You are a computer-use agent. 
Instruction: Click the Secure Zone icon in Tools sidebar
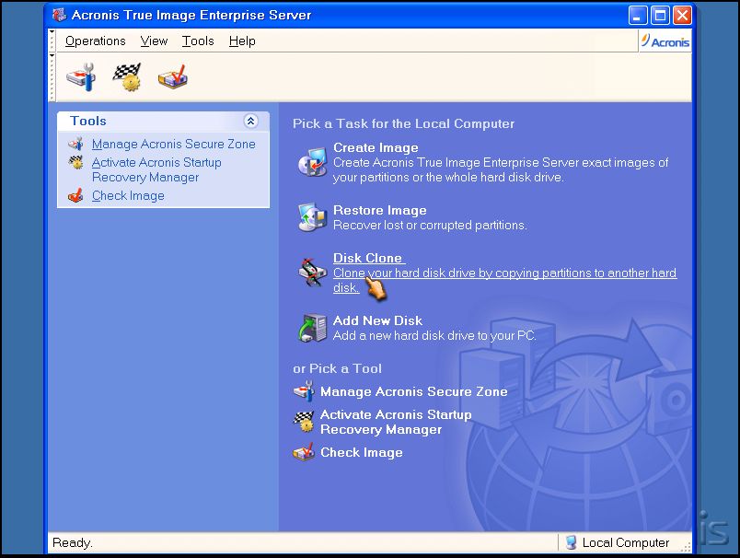tap(75, 144)
